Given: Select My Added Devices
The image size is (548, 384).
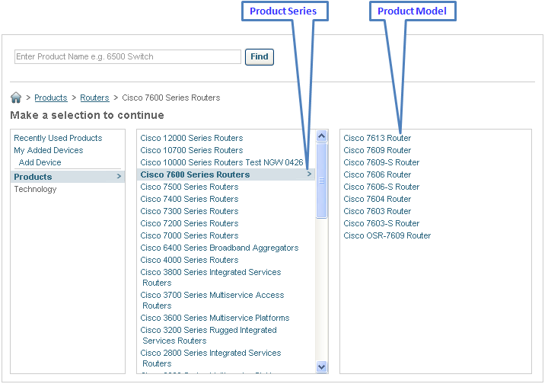Looking at the screenshot, I should [x=49, y=150].
